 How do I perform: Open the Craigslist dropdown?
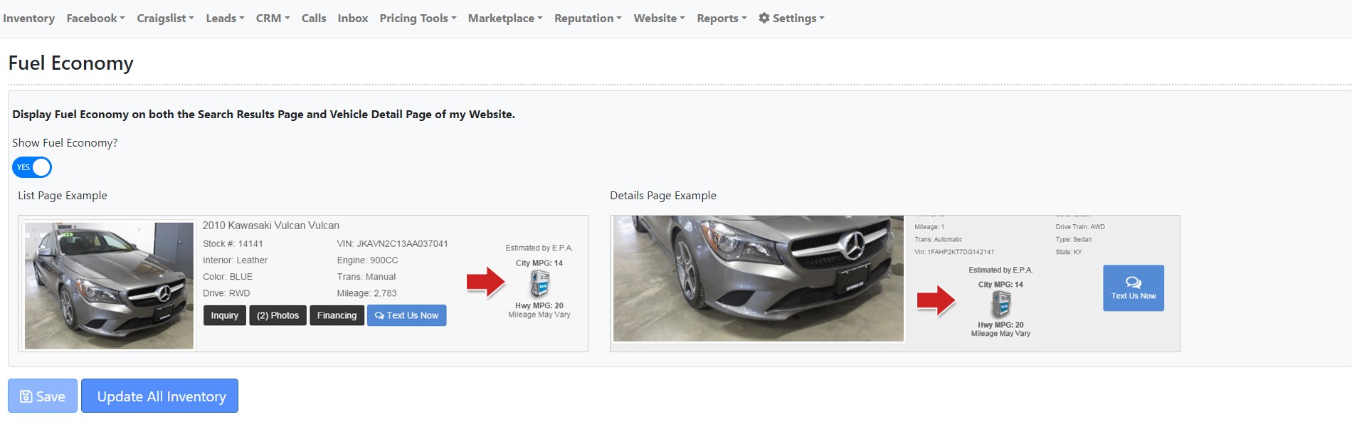[165, 18]
